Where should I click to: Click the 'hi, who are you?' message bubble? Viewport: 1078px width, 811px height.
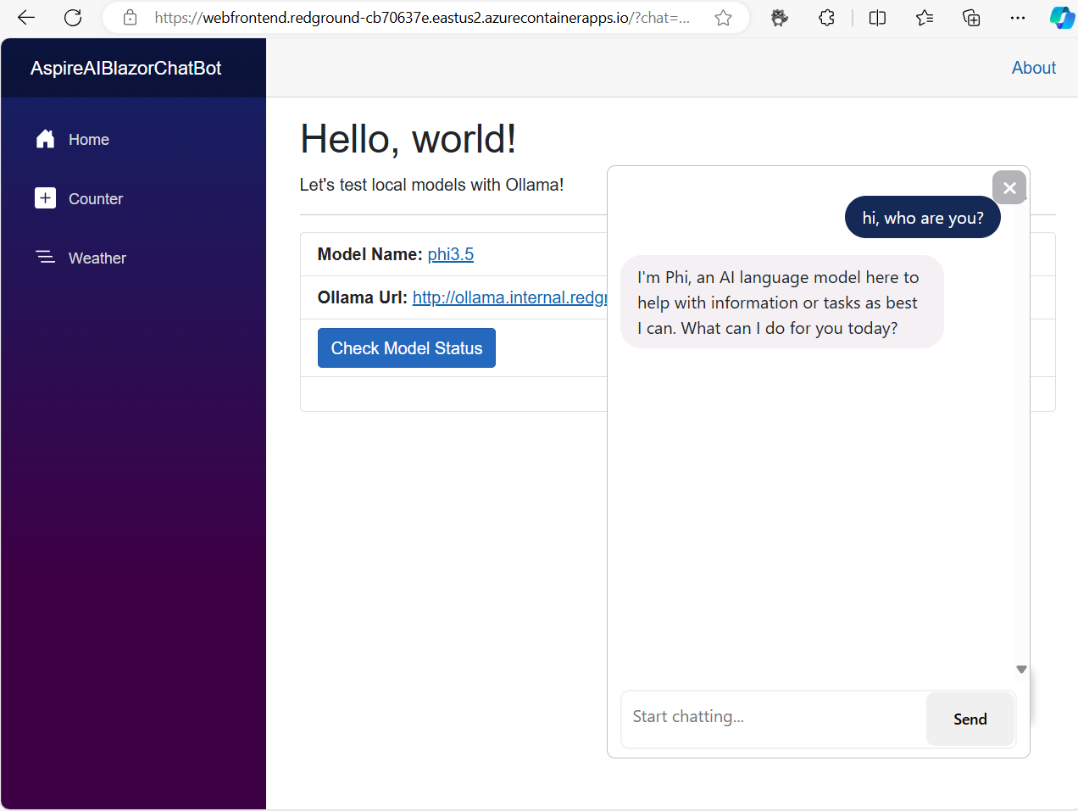(923, 218)
